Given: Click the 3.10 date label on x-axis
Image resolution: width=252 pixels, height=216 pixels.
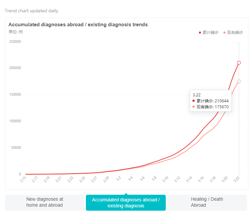Looking at the screenshot, I should (x=165, y=179).
